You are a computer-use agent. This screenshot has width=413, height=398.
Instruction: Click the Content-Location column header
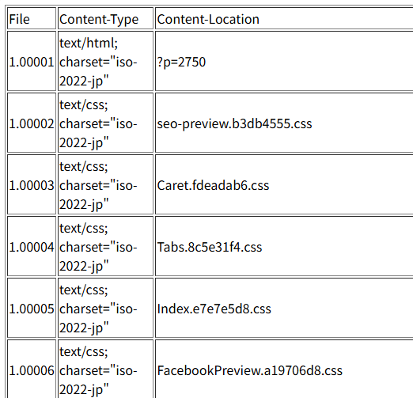pos(284,18)
